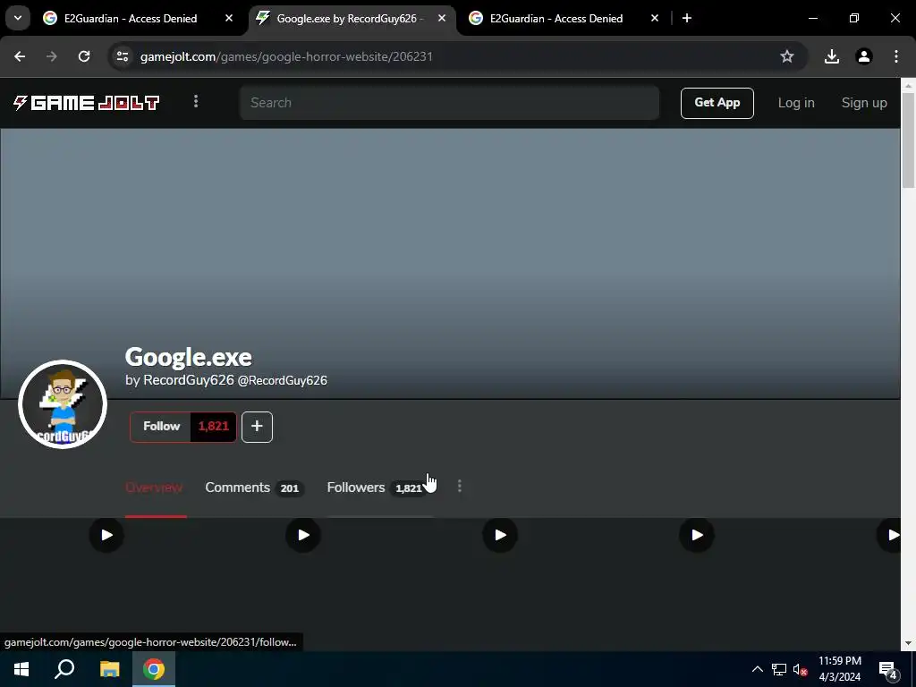Select the Overview tab

click(x=154, y=488)
